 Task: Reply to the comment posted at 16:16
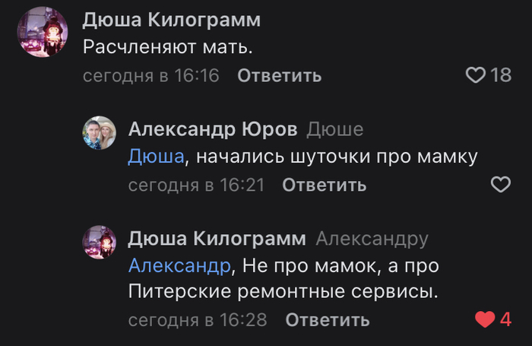(x=279, y=76)
